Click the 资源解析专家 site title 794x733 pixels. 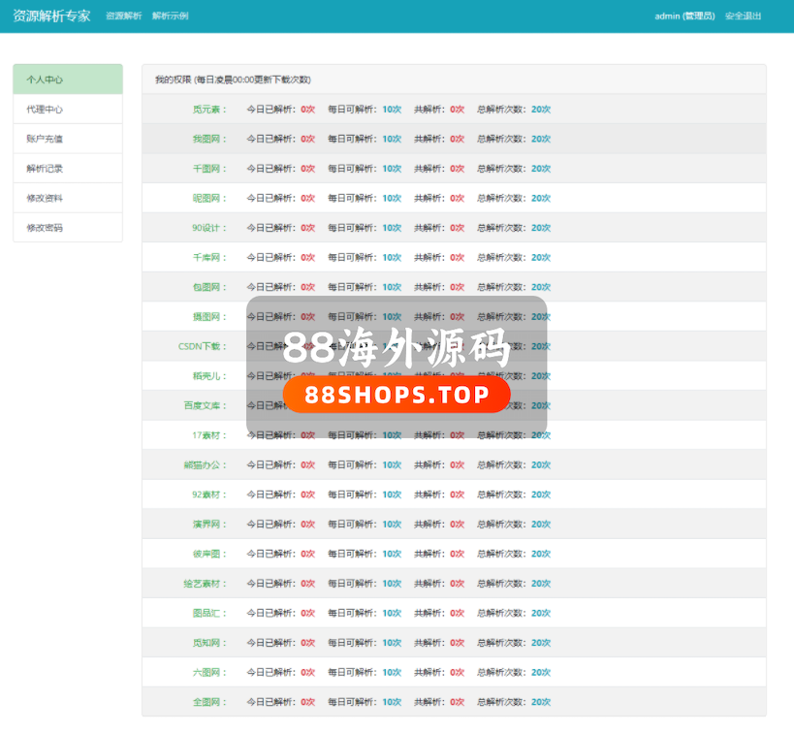pyautogui.click(x=51, y=16)
